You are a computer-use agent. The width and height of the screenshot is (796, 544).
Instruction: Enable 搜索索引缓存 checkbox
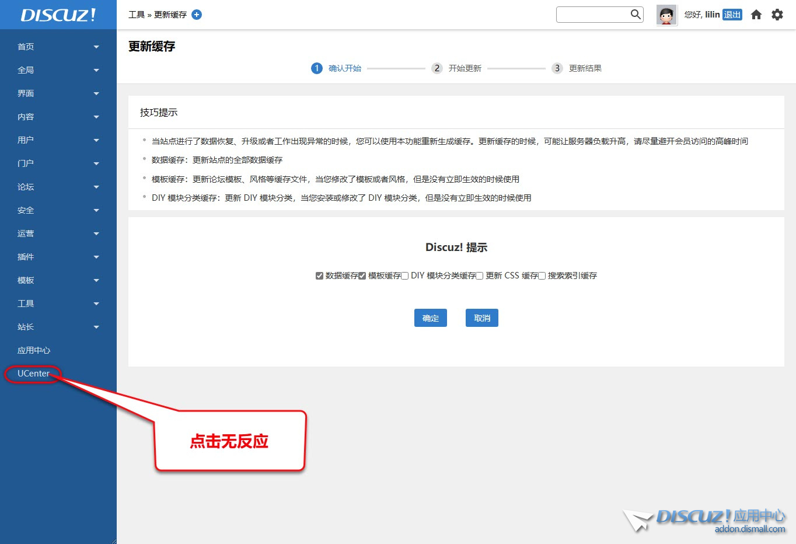(542, 276)
